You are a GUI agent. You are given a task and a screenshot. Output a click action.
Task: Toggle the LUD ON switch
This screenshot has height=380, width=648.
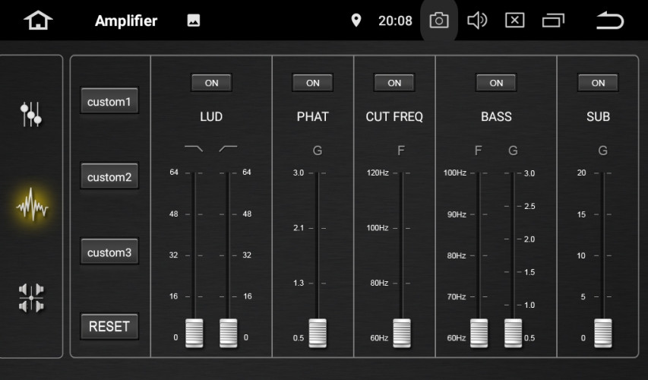tap(211, 83)
